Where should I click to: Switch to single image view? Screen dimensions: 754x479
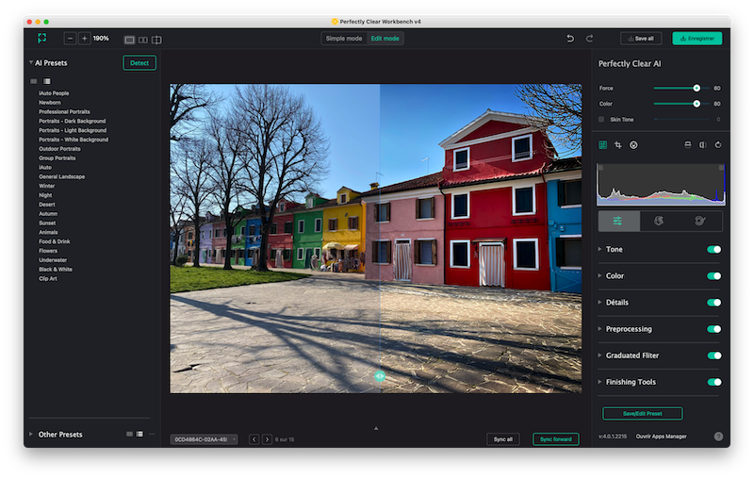(129, 40)
